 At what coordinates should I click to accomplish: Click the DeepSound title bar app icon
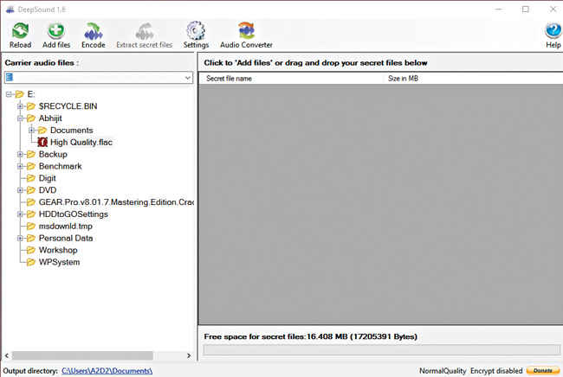click(x=10, y=10)
